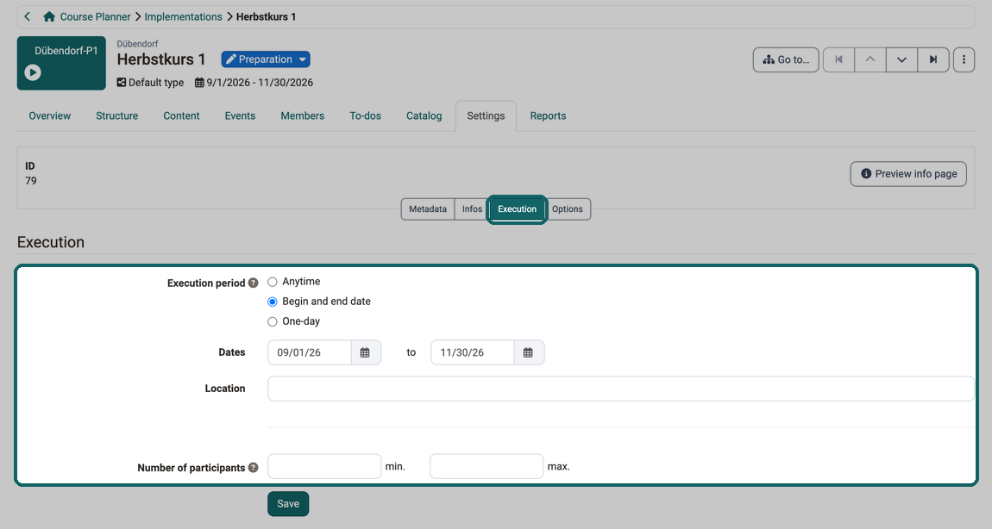Click the Dübendorf-P1 course tile
The image size is (992, 529).
[x=61, y=63]
